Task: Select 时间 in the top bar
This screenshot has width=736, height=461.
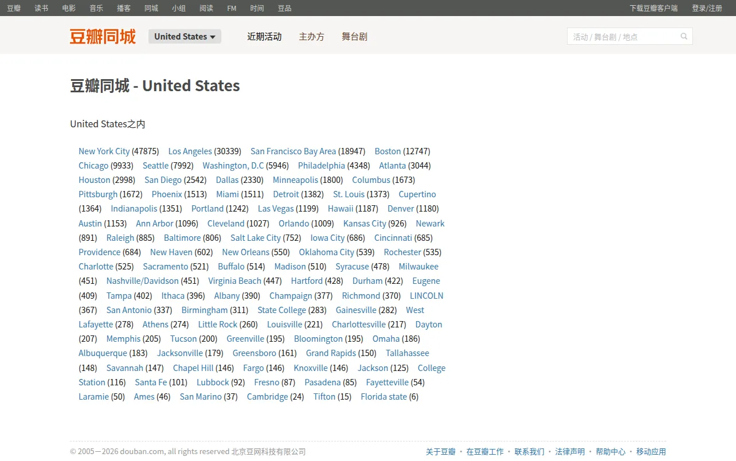Action: click(257, 8)
